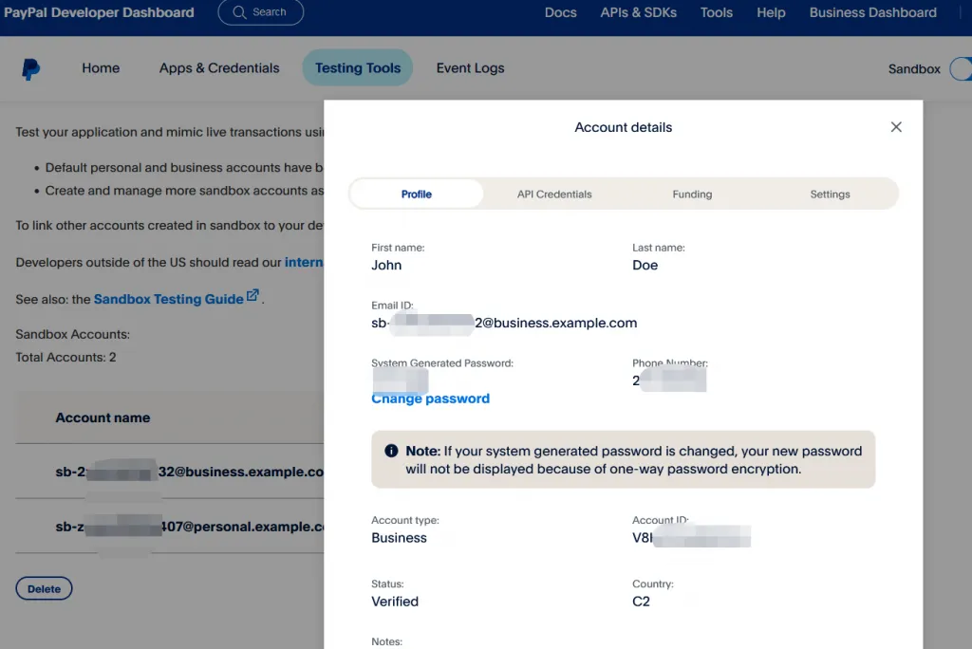
Task: Click the info icon beside Note
Action: click(x=391, y=452)
